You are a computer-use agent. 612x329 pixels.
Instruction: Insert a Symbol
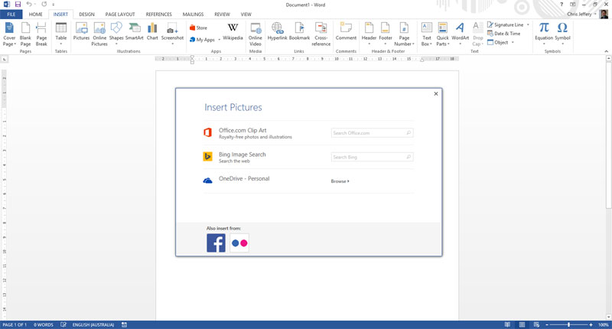click(562, 34)
